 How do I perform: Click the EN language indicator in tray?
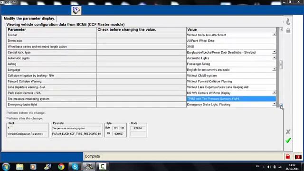tap(257, 166)
